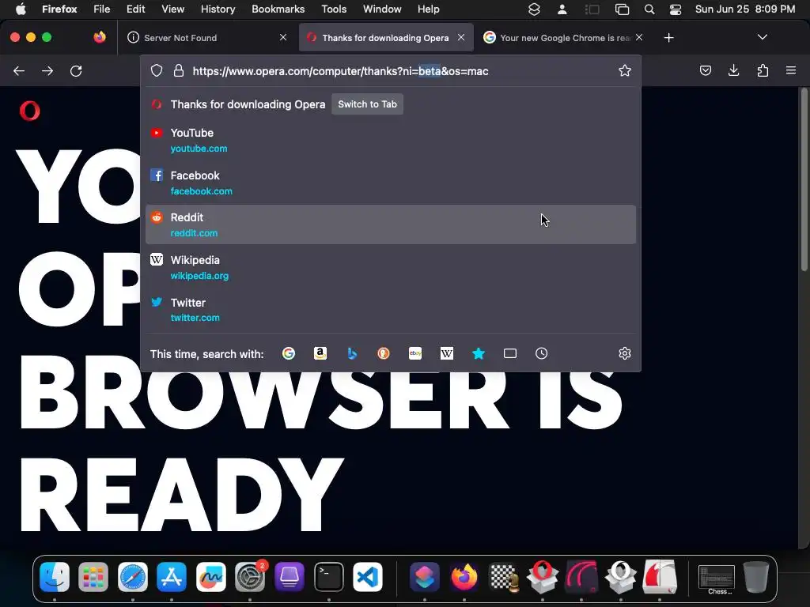
Task: Close the Thanks for downloading Opera tab
Action: point(461,37)
